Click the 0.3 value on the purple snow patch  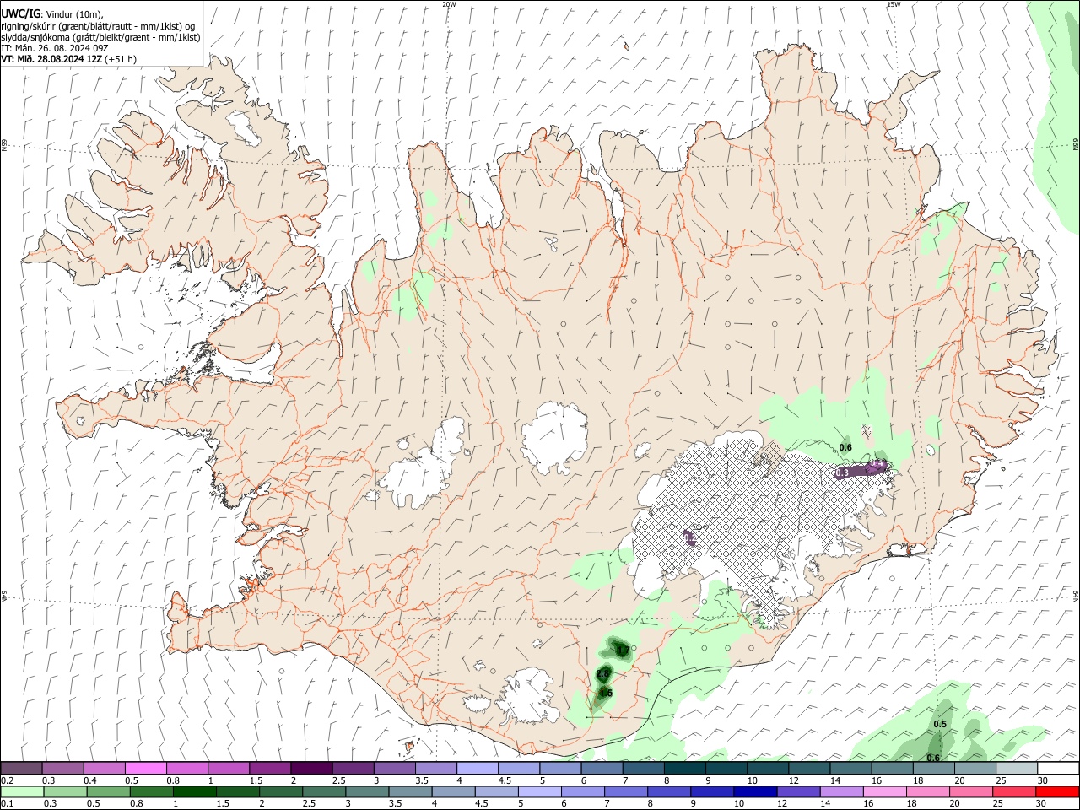point(841,473)
